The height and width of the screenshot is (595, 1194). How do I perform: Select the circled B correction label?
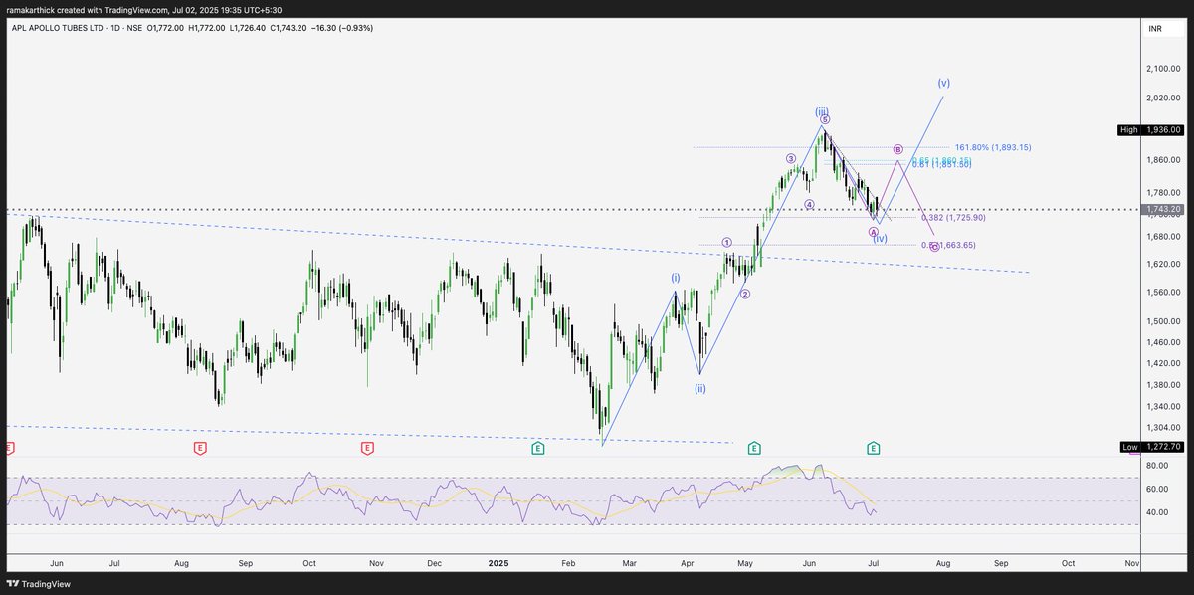897,148
